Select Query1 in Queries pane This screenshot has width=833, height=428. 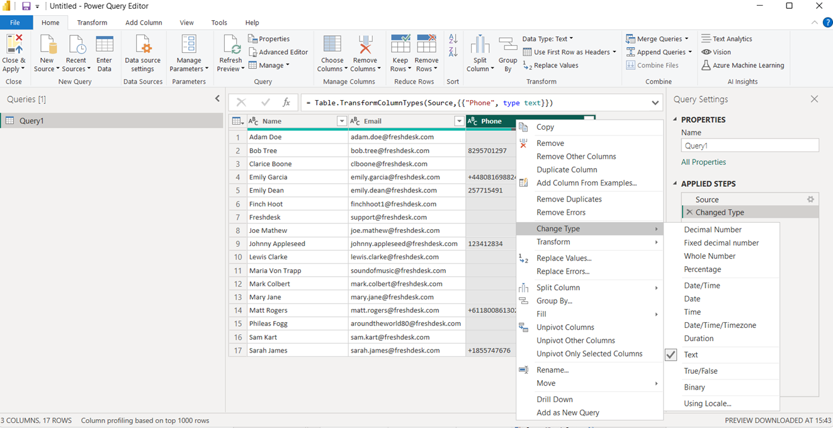(x=111, y=121)
